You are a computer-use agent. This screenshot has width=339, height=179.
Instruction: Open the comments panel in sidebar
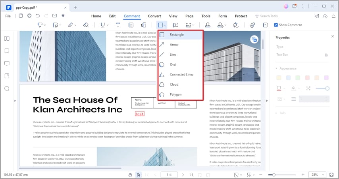7,64
